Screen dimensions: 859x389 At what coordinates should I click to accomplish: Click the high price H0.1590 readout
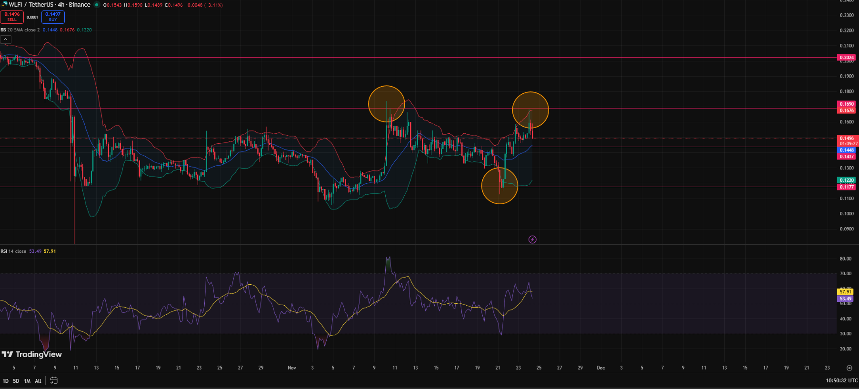point(133,5)
